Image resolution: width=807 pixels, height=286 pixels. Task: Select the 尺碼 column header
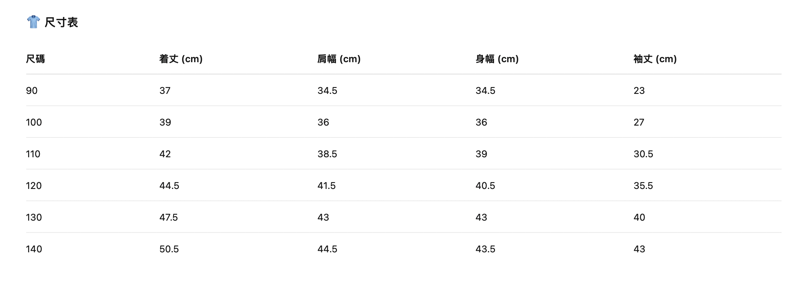35,59
